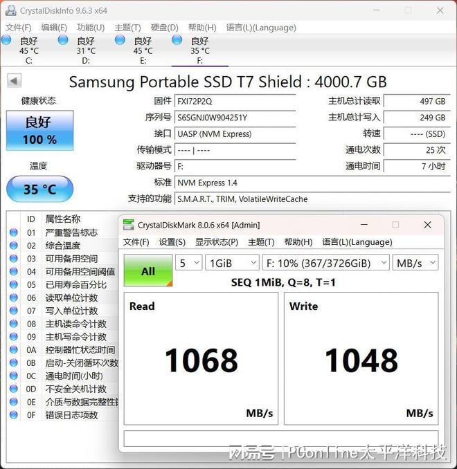
Task: Click the CrystalDiskMark title bar icon
Action: tap(128, 225)
